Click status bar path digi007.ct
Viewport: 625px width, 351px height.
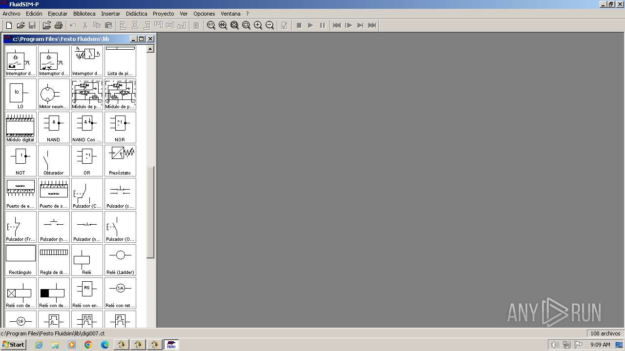(52, 333)
